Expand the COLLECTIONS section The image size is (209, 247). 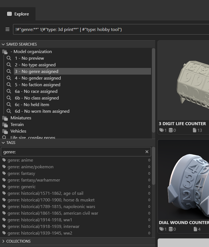3,241
